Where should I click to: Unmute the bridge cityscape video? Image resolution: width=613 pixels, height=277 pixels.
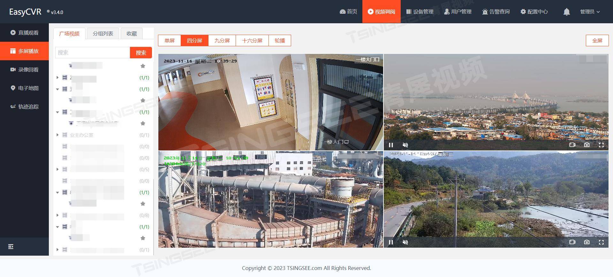click(405, 145)
